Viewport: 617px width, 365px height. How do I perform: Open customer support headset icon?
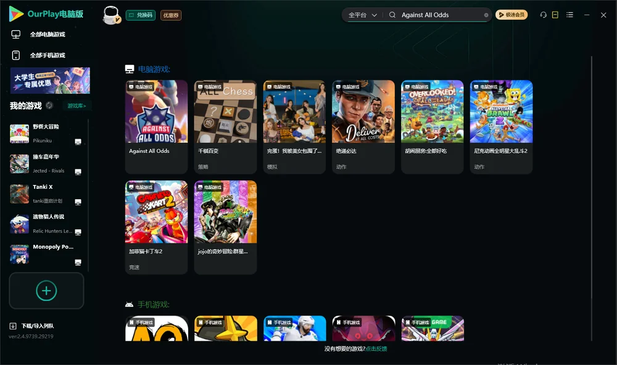pyautogui.click(x=544, y=15)
